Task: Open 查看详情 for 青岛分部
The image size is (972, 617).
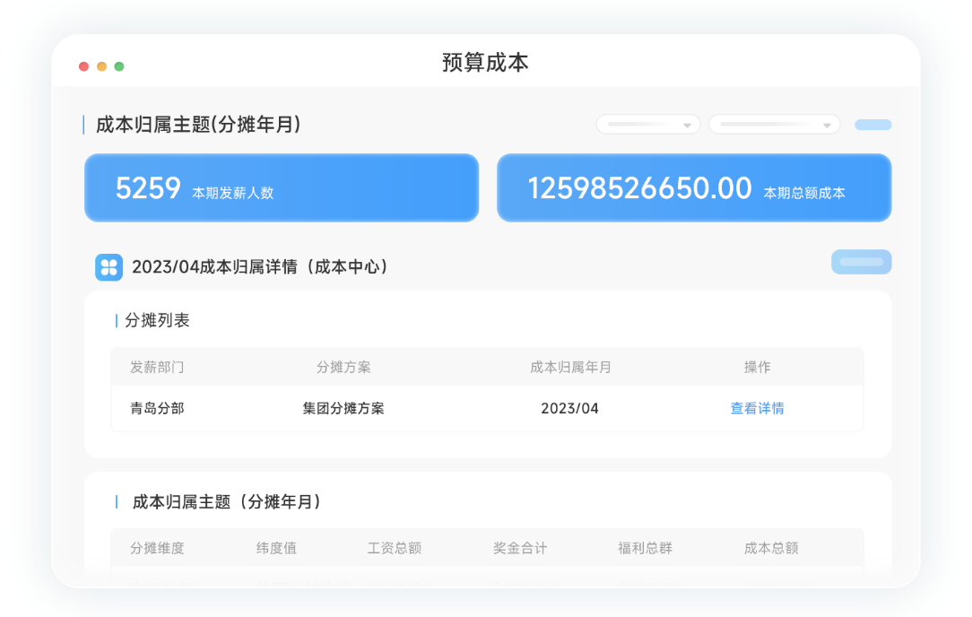Action: coord(757,408)
